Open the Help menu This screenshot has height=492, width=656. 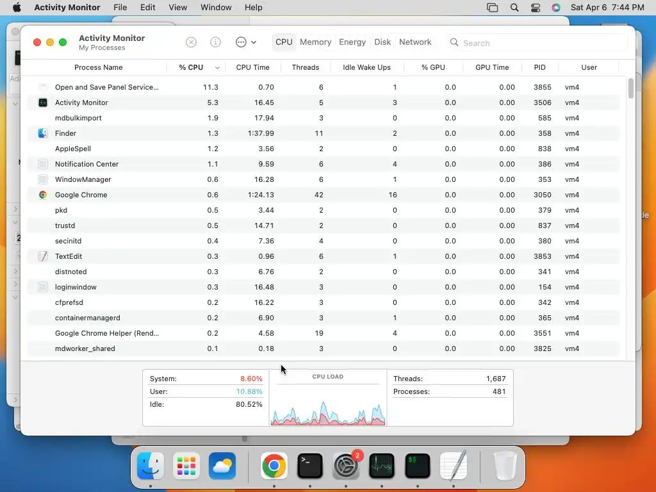(254, 8)
